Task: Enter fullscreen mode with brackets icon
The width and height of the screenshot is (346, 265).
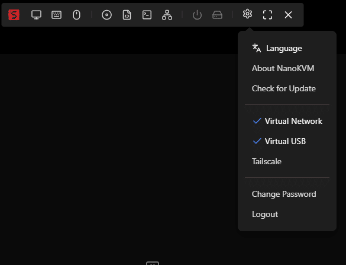Action: [268, 15]
